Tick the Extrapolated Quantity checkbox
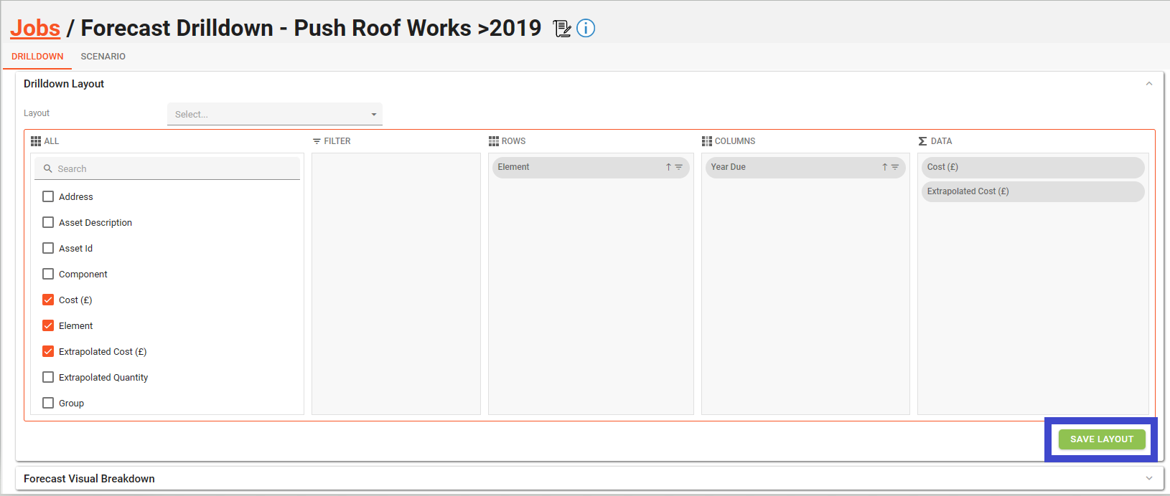The height and width of the screenshot is (496, 1170). (x=48, y=377)
